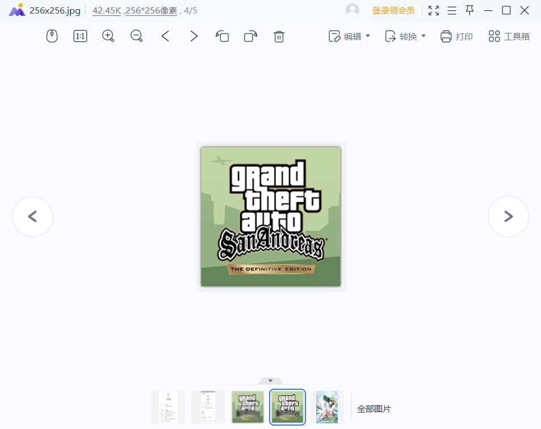Select the second document thumbnail
The image size is (541, 429).
208,407
